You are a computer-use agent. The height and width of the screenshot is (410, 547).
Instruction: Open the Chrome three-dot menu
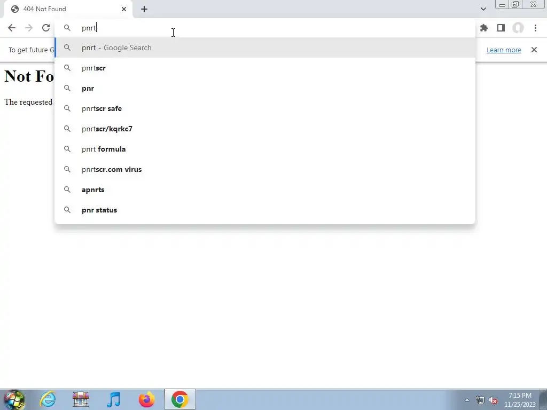(x=535, y=28)
